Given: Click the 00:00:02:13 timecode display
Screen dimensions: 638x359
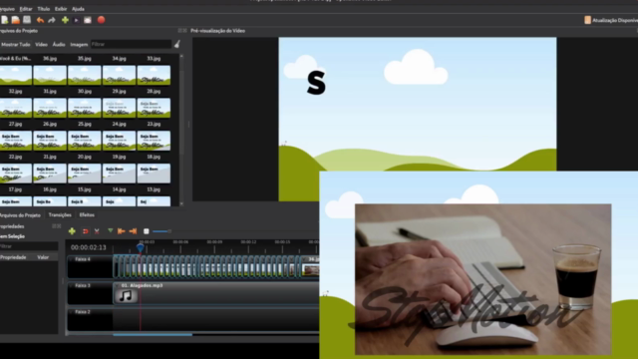Looking at the screenshot, I should pos(89,247).
